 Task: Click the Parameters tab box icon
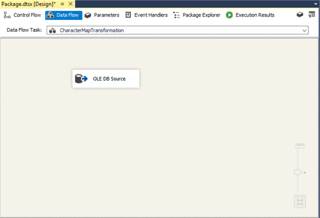point(88,15)
